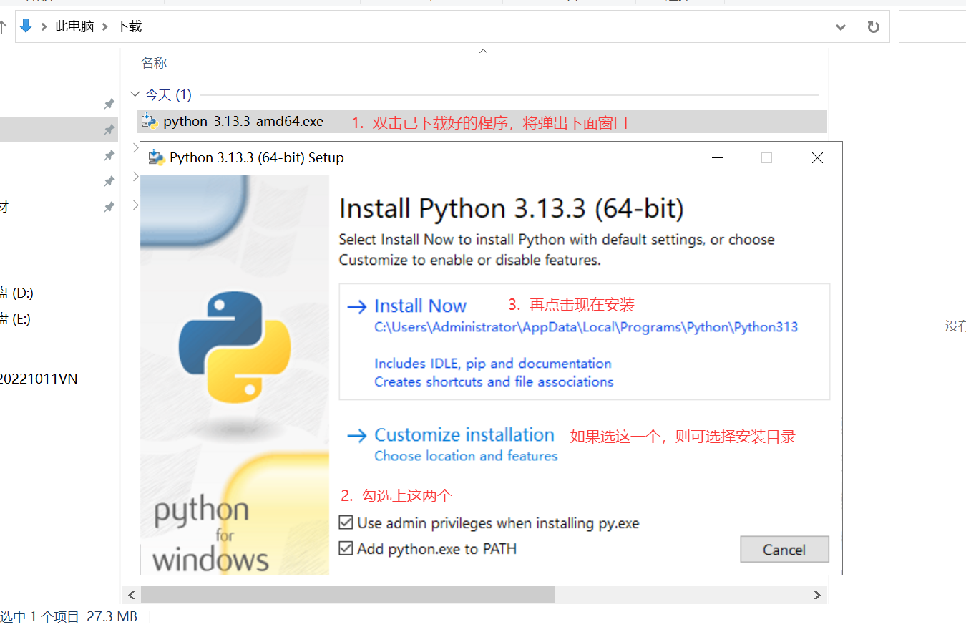The width and height of the screenshot is (966, 627).
Task: Close the Python Setup window
Action: [817, 158]
